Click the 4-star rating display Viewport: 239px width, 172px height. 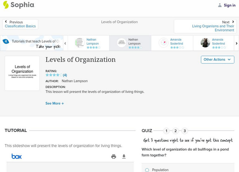pos(54,75)
